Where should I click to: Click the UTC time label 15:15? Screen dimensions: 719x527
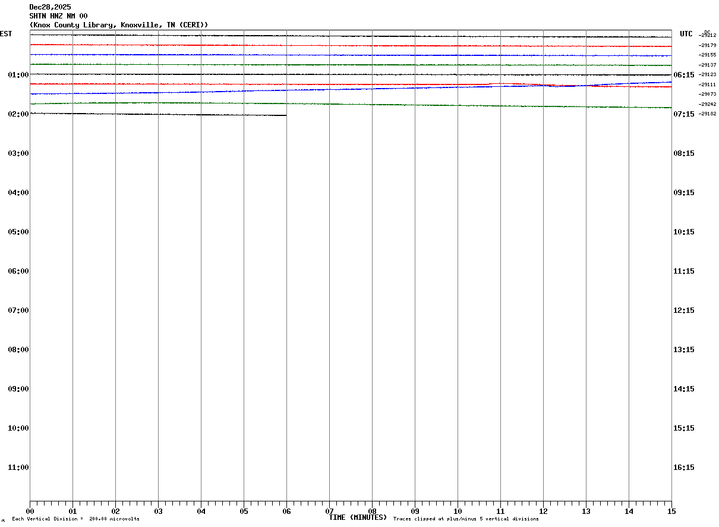[x=684, y=428]
